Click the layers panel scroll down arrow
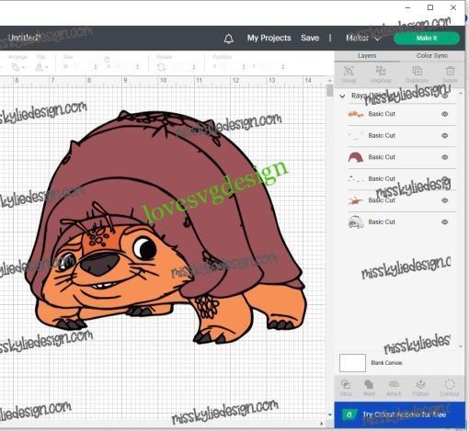 [461, 346]
